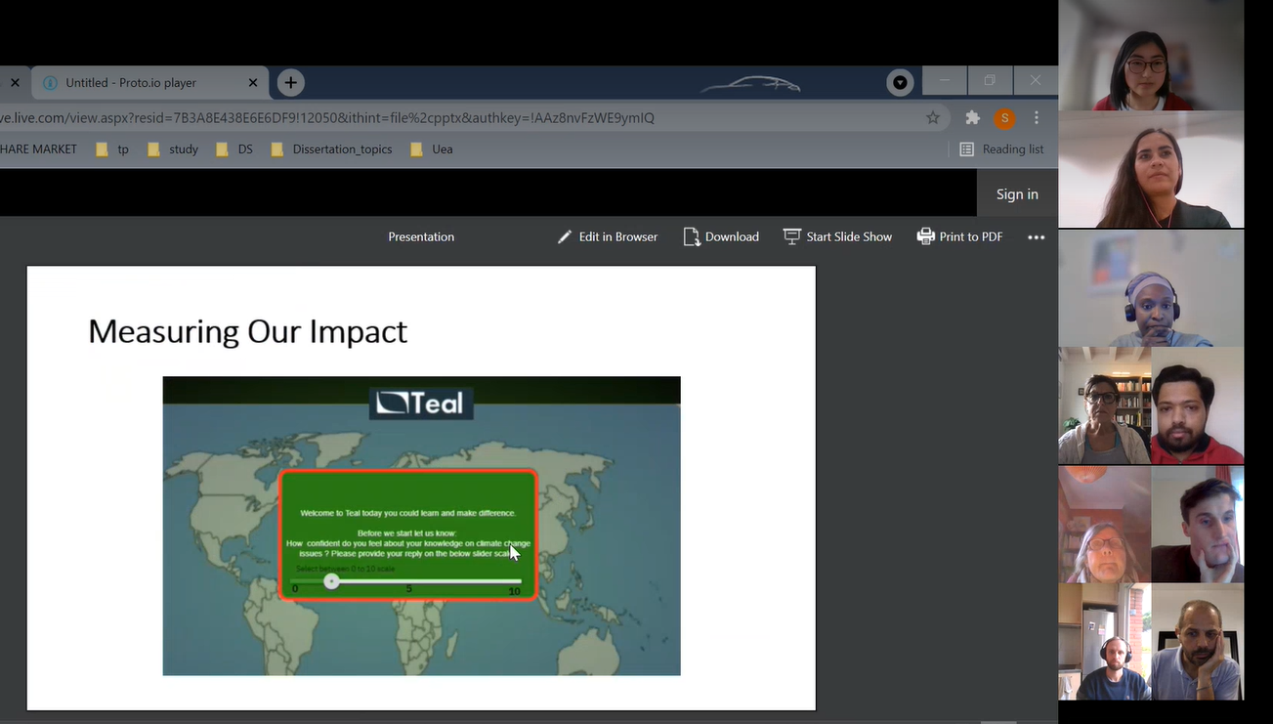1273x724 pixels.
Task: Bookmark this page with the star icon
Action: pyautogui.click(x=933, y=118)
